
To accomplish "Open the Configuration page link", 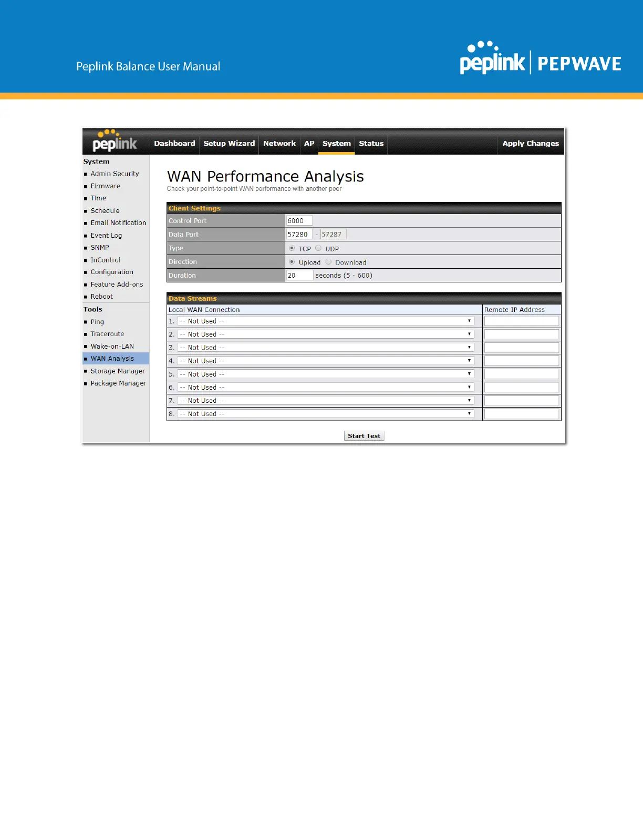I will [x=112, y=272].
